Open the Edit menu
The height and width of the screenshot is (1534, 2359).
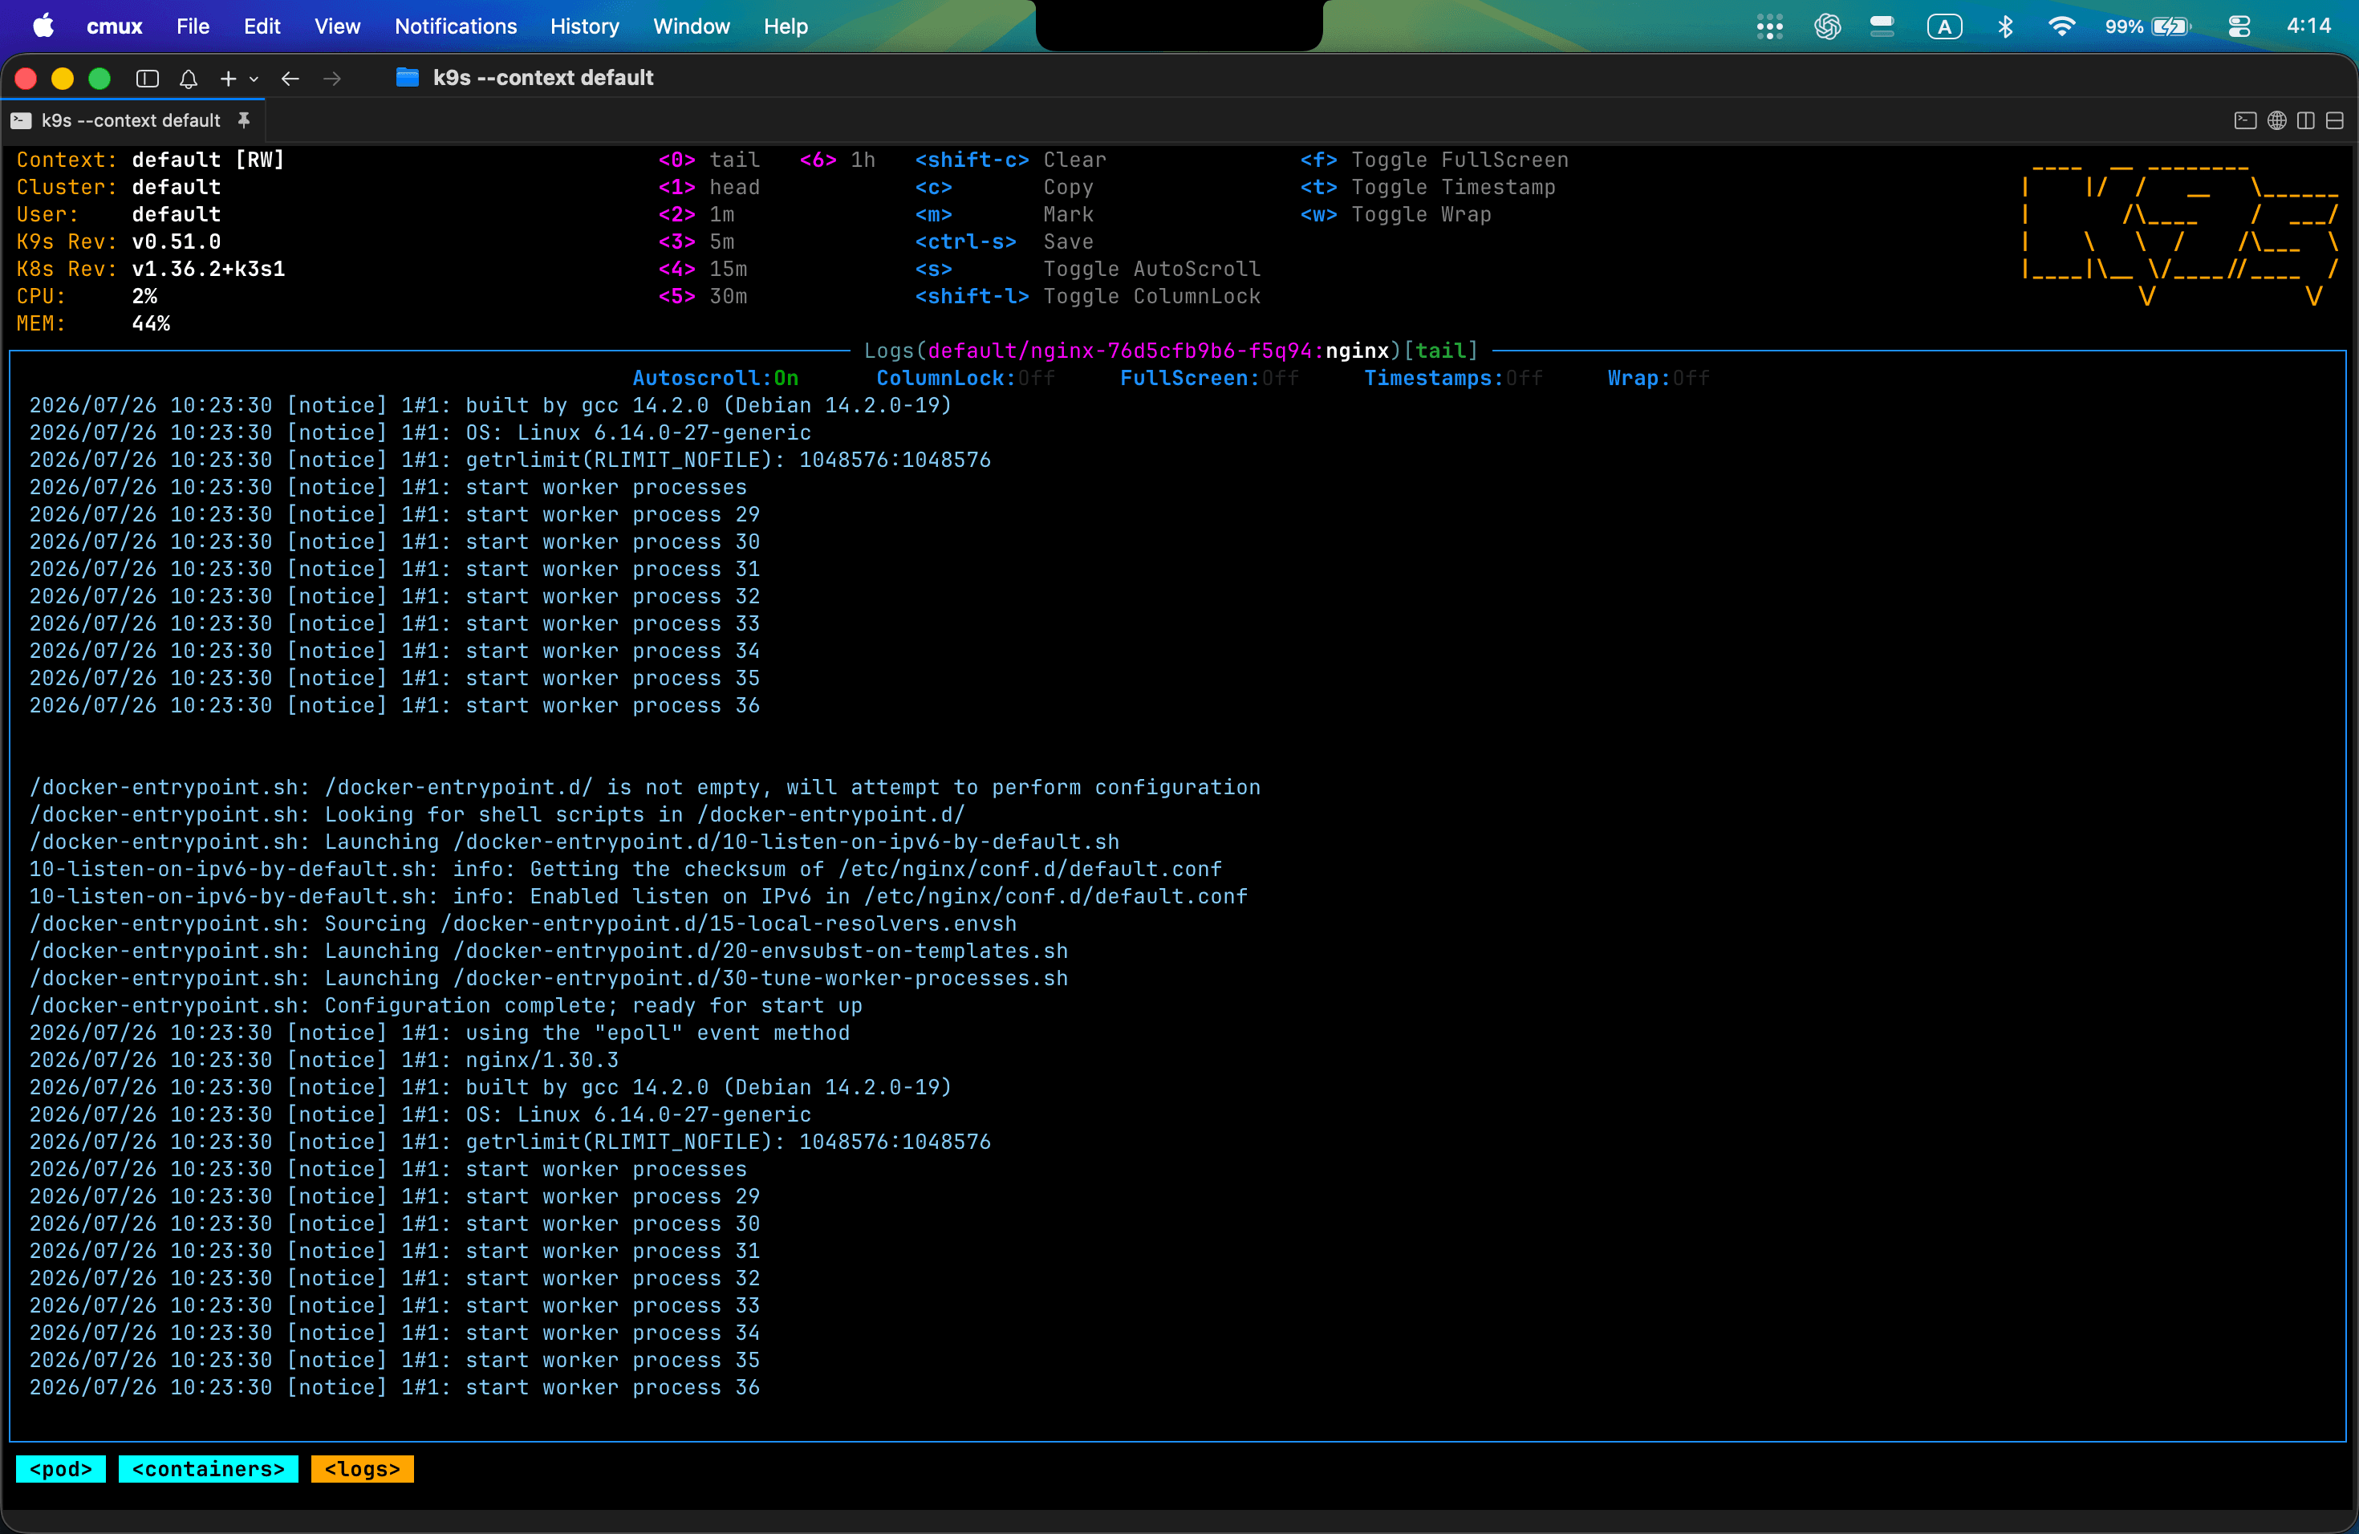click(x=262, y=26)
